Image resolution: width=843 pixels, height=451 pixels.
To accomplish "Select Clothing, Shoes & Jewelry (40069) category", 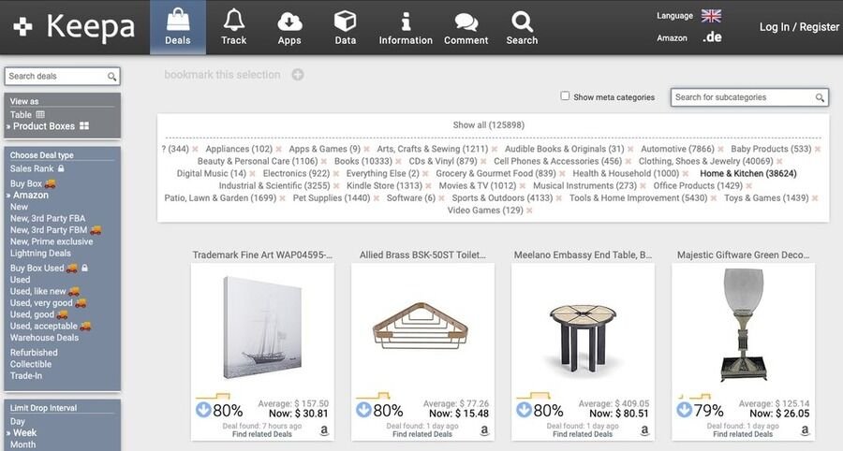I will click(x=705, y=161).
